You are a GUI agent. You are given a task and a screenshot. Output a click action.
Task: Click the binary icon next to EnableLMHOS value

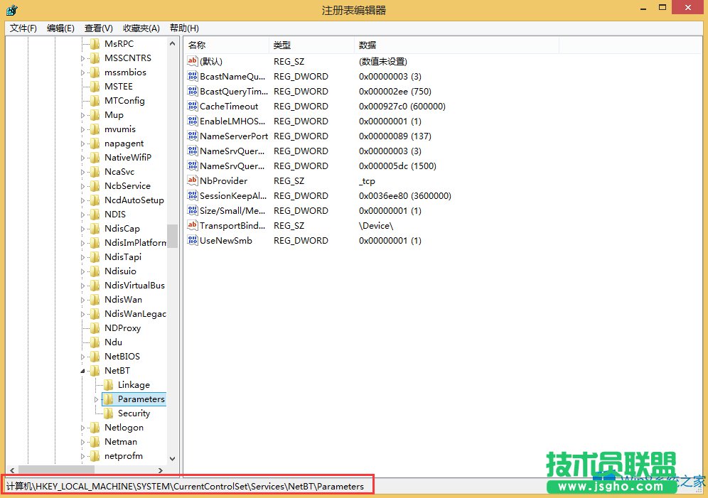[191, 121]
